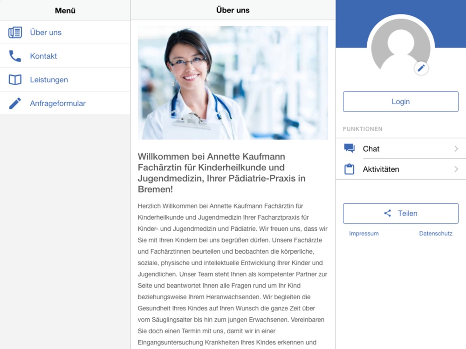Click the doctor photo in Über uns
This screenshot has width=466, height=349.
(233, 83)
